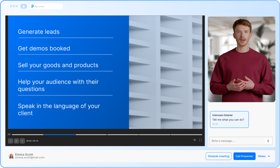
Task: Go back a slide with the left arrow
Action: [x=10, y=141]
